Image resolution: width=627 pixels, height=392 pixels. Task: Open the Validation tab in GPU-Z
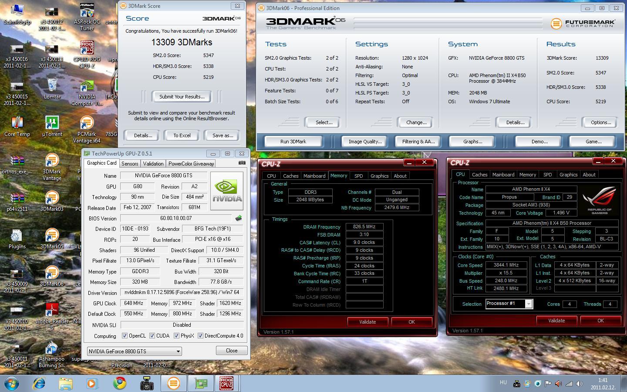153,164
